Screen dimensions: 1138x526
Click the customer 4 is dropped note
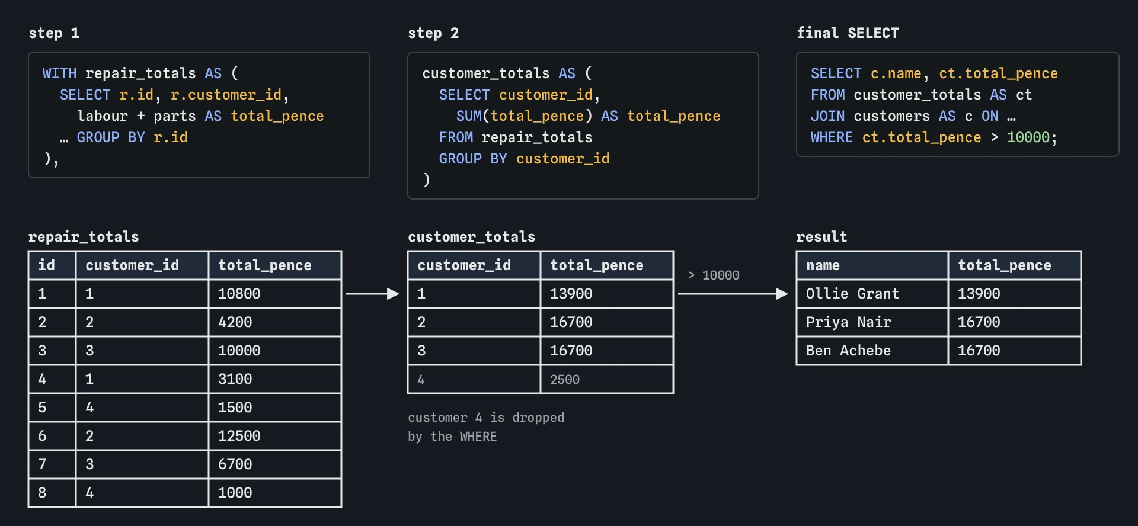pyautogui.click(x=486, y=427)
